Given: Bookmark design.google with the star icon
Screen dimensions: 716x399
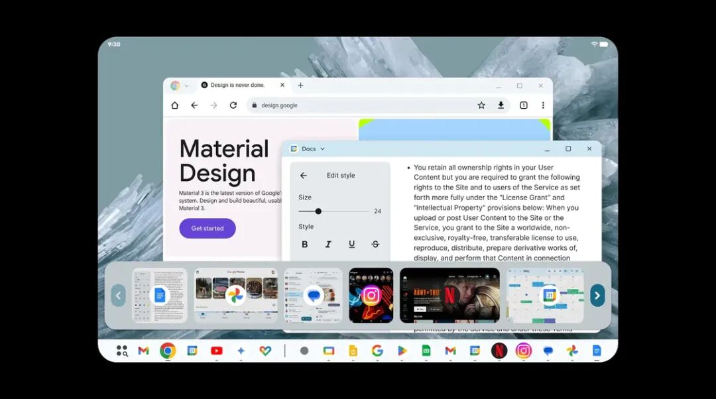Looking at the screenshot, I should pos(481,105).
